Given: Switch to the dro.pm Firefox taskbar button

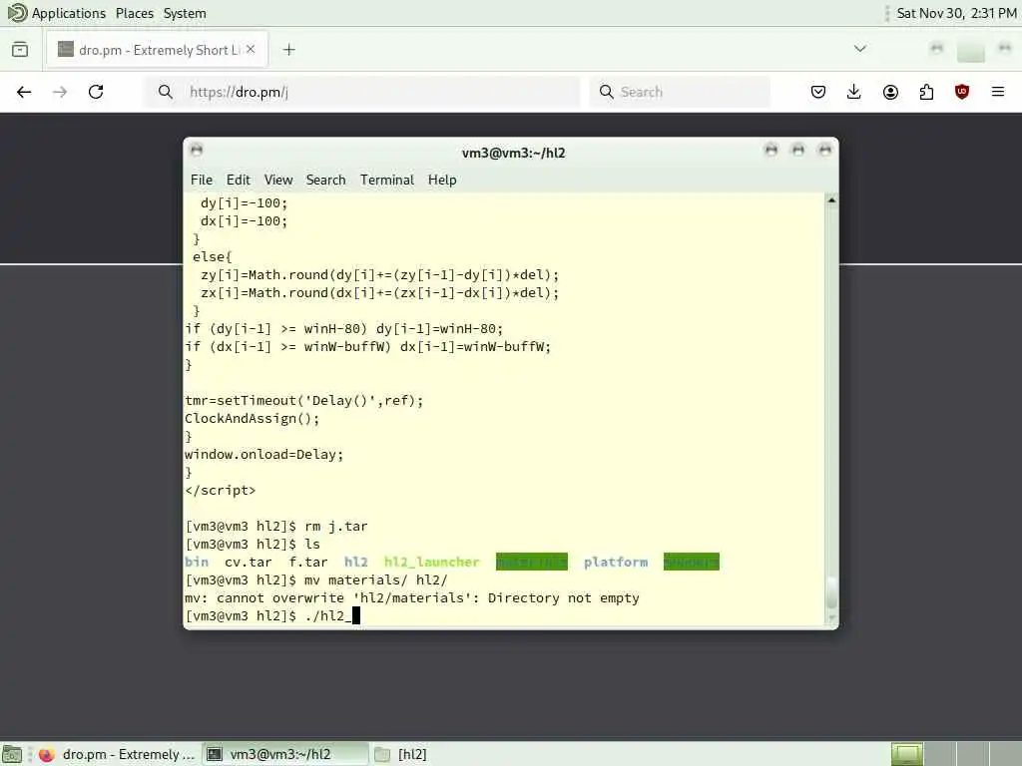Looking at the screenshot, I should coord(118,754).
